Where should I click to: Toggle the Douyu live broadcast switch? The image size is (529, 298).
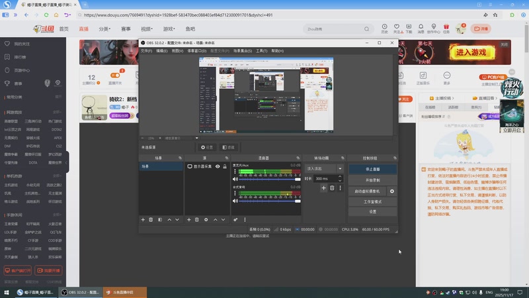pos(115,75)
